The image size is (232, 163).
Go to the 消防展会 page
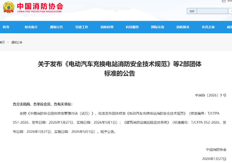pyautogui.click(x=183, y=27)
